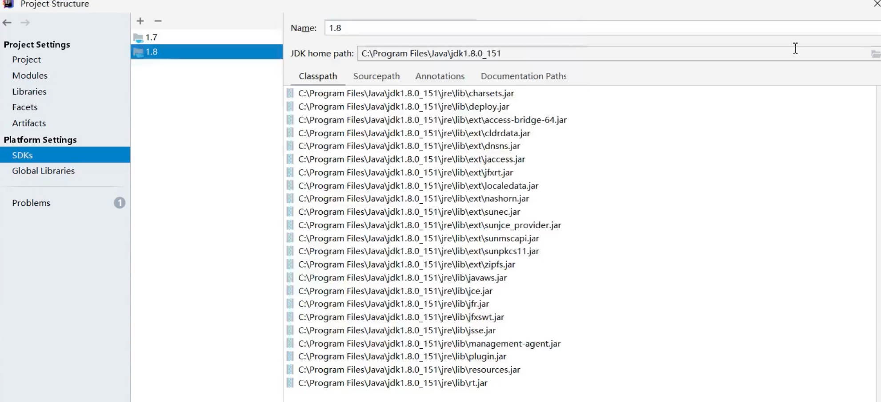This screenshot has width=881, height=402.
Task: Select the nashorn.jar classpath entry
Action: click(x=413, y=199)
